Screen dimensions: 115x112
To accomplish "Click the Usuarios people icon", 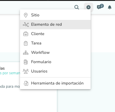I will (26, 71).
